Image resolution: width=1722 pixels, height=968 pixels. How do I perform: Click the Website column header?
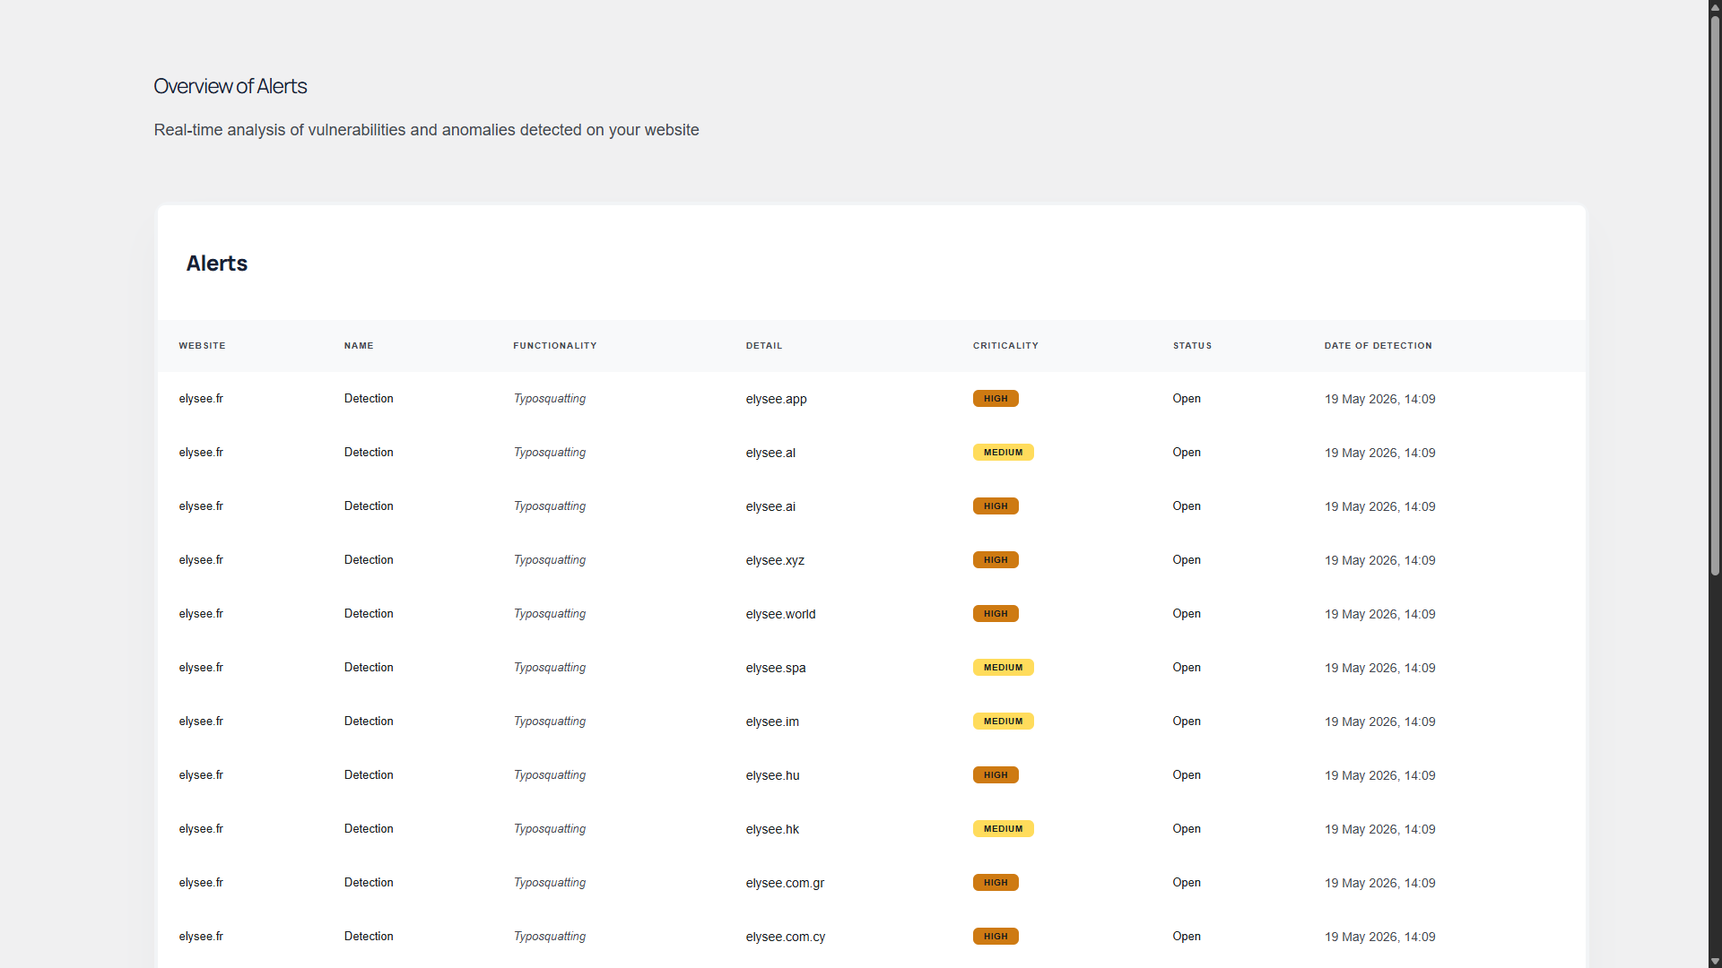pos(202,346)
